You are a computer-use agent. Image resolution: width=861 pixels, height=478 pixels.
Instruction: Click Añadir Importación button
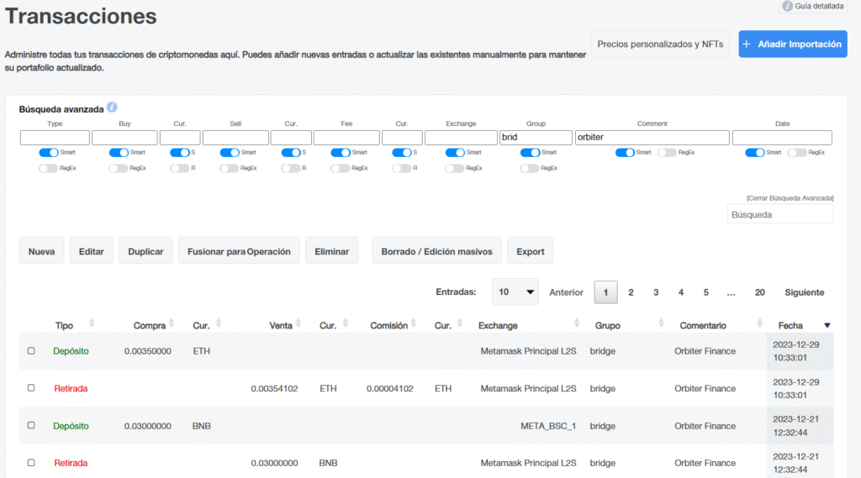[792, 44]
